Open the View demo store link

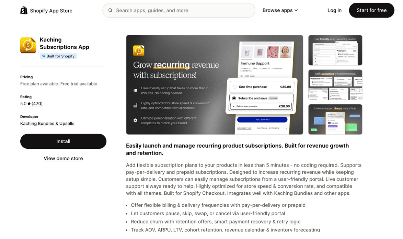[x=63, y=158]
